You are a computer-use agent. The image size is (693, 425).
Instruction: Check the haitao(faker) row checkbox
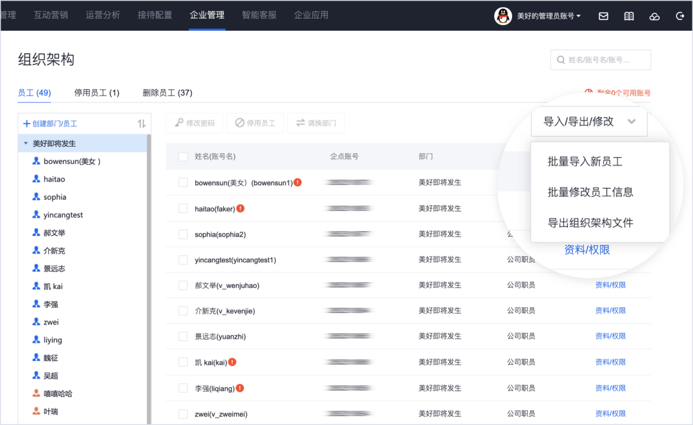[x=183, y=208]
